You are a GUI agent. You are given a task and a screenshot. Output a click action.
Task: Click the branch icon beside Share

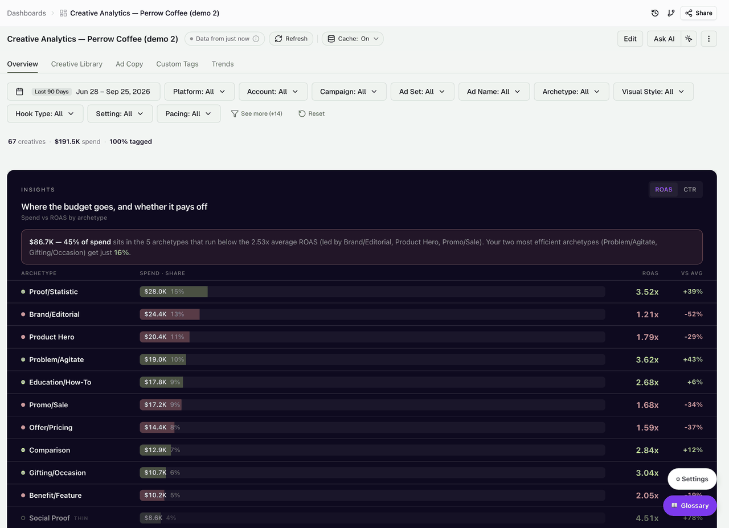tap(671, 13)
